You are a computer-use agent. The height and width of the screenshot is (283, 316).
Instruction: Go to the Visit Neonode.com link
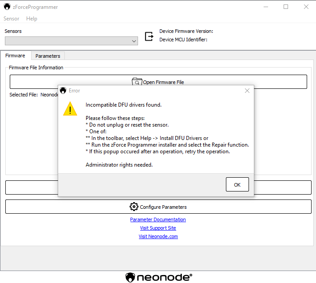point(158,236)
